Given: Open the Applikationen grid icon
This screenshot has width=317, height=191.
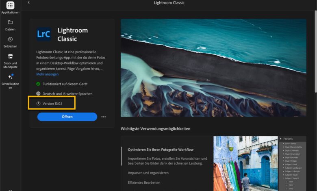Looking at the screenshot, I should click(x=10, y=5).
